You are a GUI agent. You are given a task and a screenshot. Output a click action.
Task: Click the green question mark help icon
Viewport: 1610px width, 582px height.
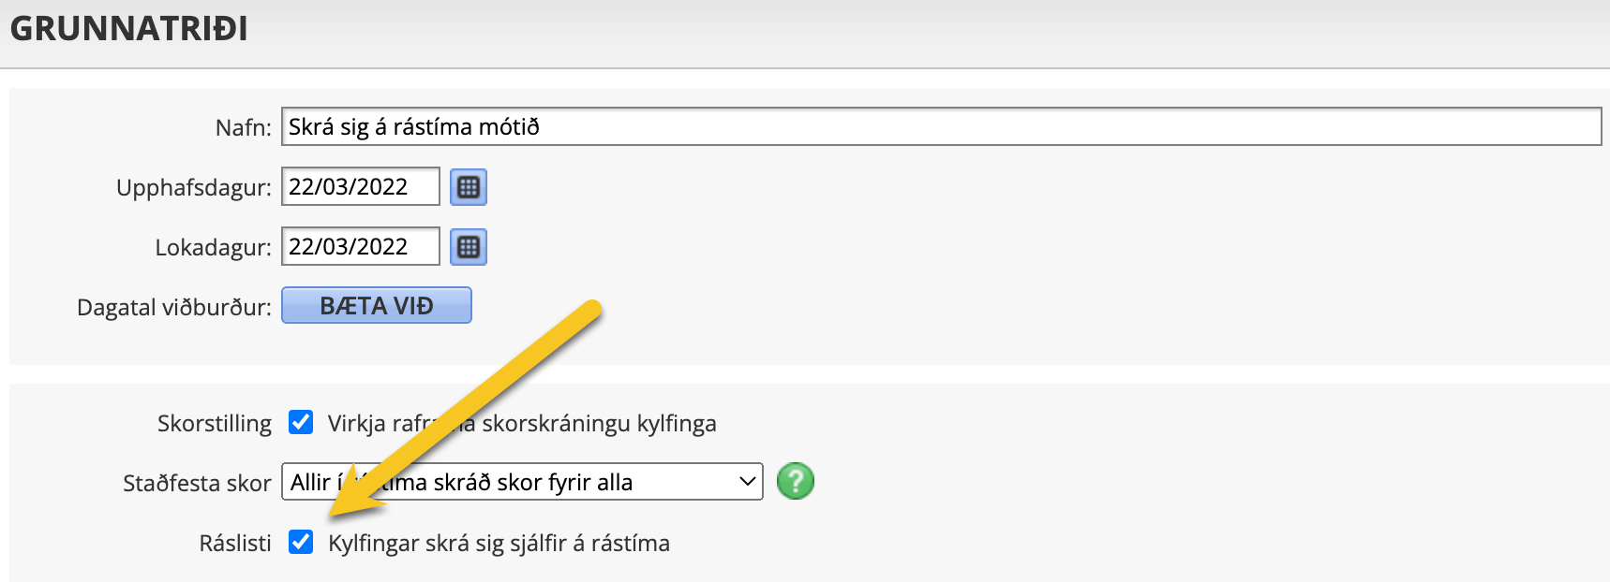(796, 482)
